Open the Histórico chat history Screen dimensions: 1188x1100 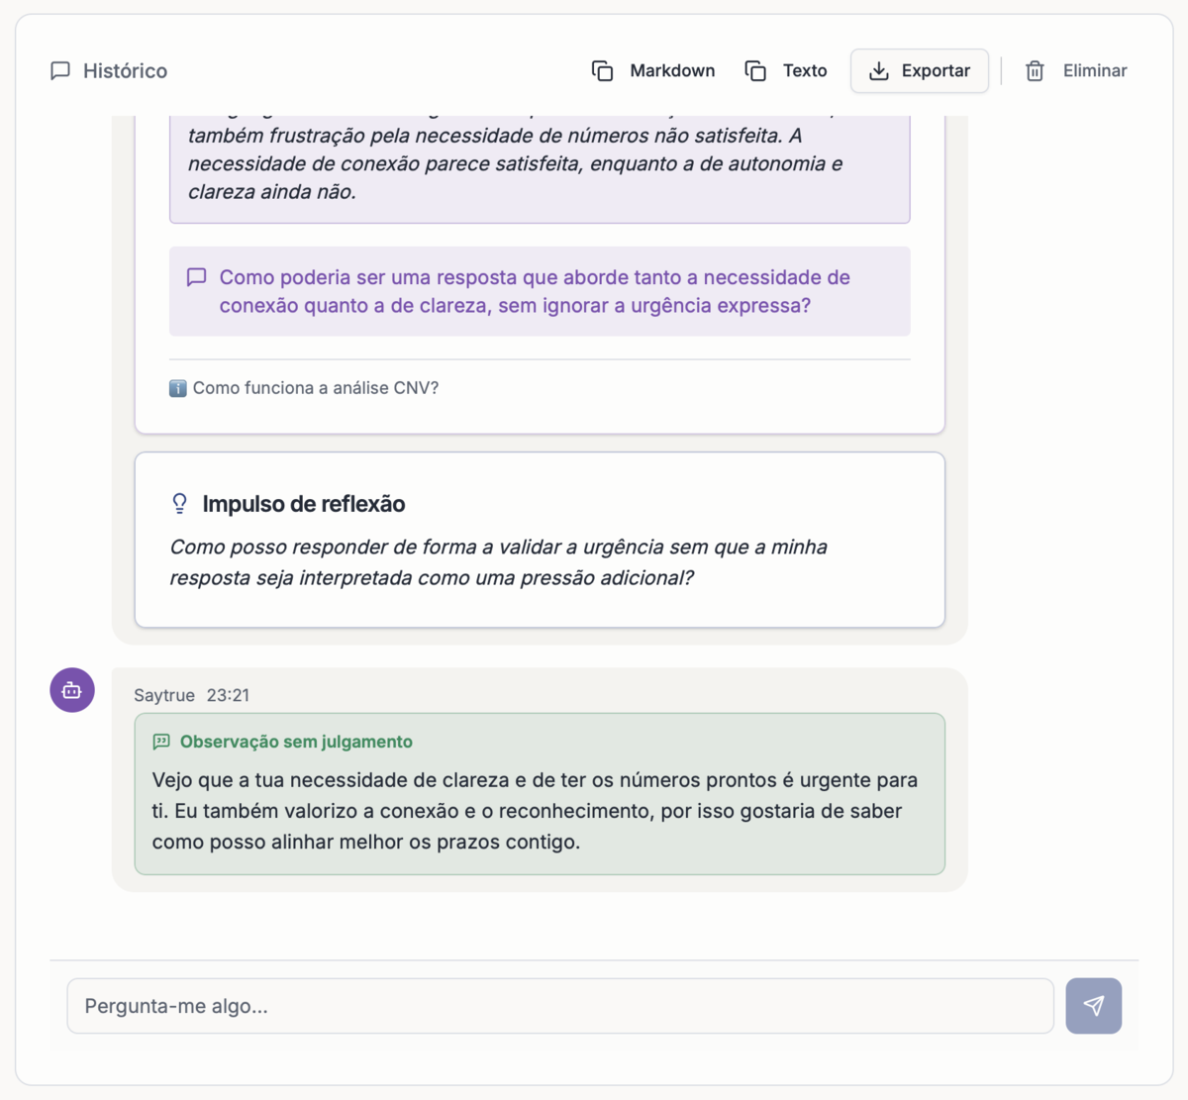pos(109,70)
